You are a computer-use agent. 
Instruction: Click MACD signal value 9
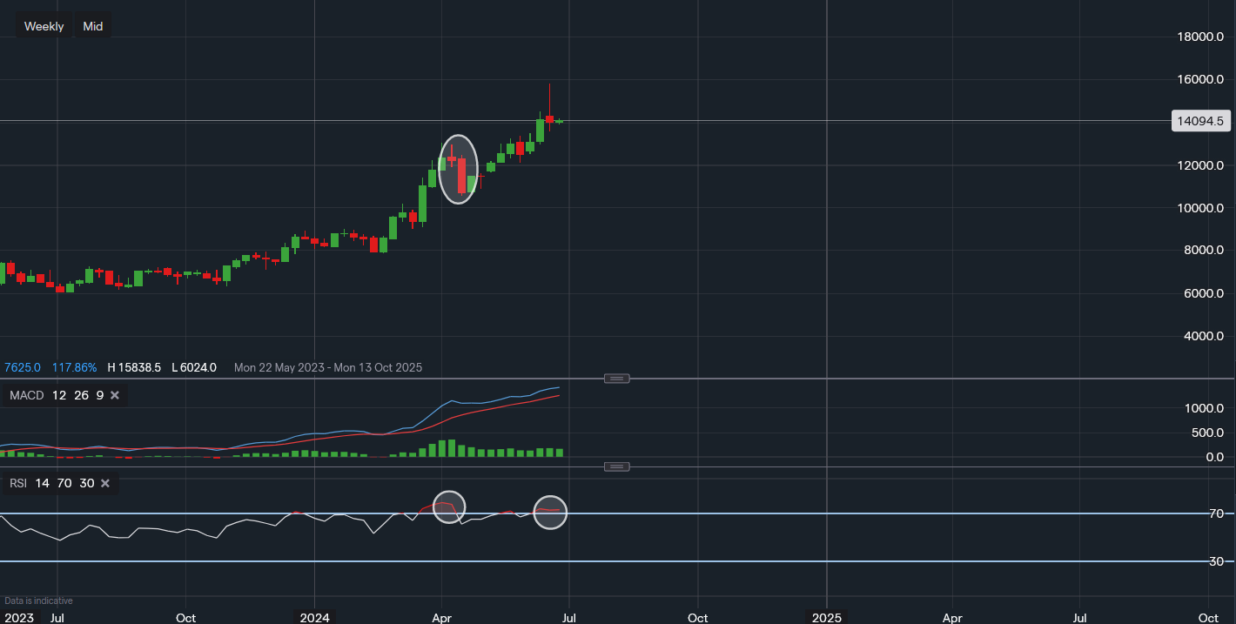click(x=99, y=395)
